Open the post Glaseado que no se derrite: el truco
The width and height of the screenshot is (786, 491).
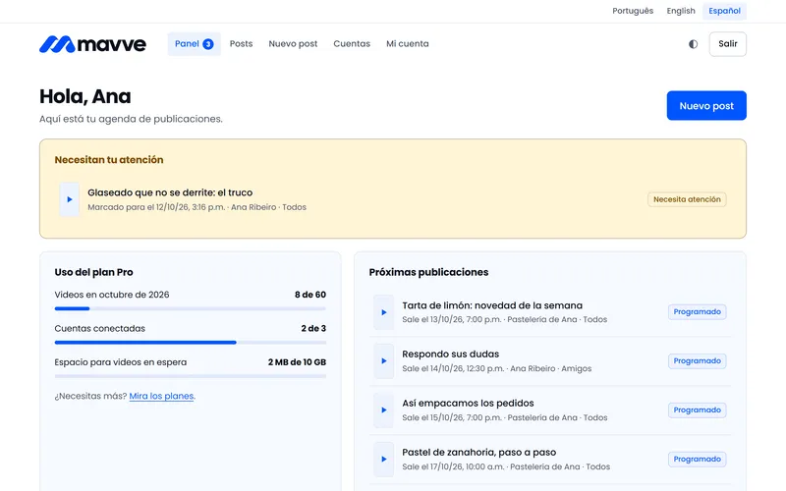[x=170, y=192]
